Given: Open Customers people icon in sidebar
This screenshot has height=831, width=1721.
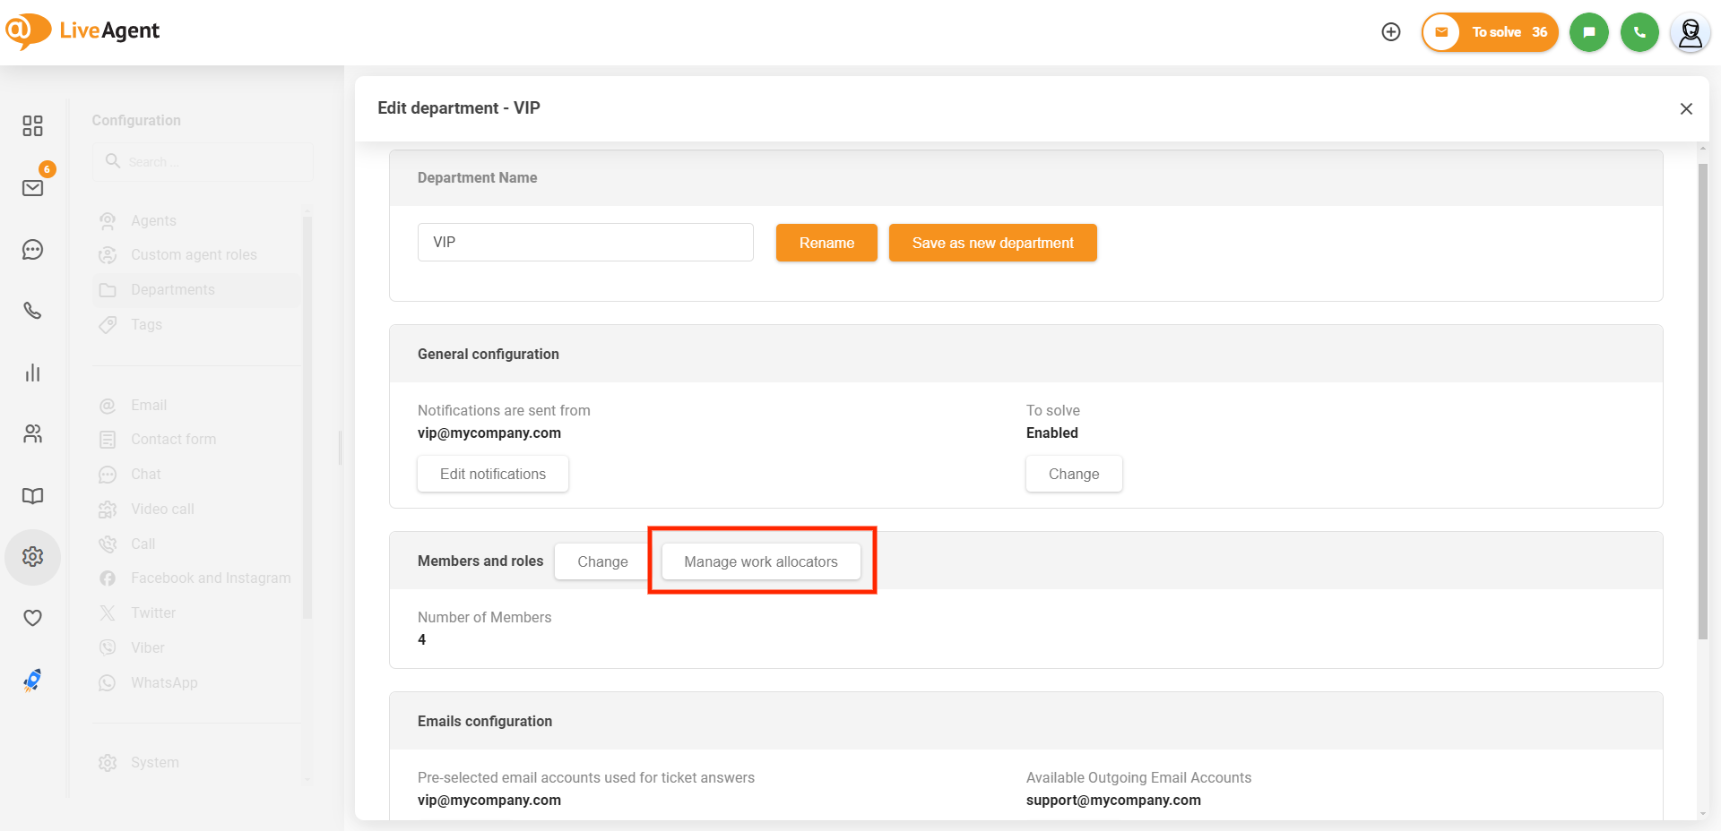Looking at the screenshot, I should coord(32,434).
